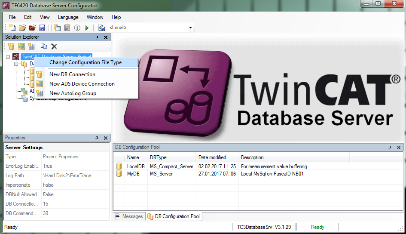
Task: Click the green play arrow toolbar icon
Action: [87, 28]
